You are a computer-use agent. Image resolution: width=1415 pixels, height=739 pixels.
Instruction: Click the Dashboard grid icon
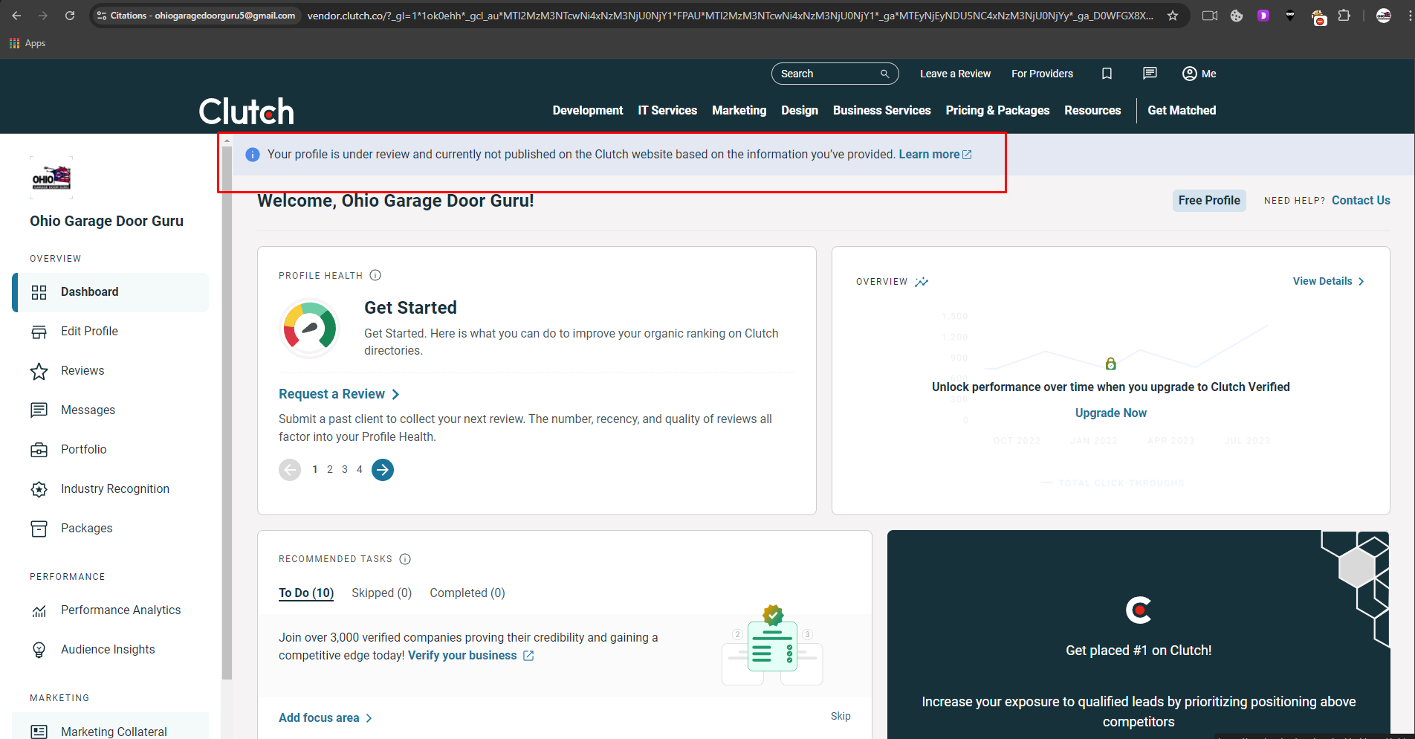pos(39,292)
